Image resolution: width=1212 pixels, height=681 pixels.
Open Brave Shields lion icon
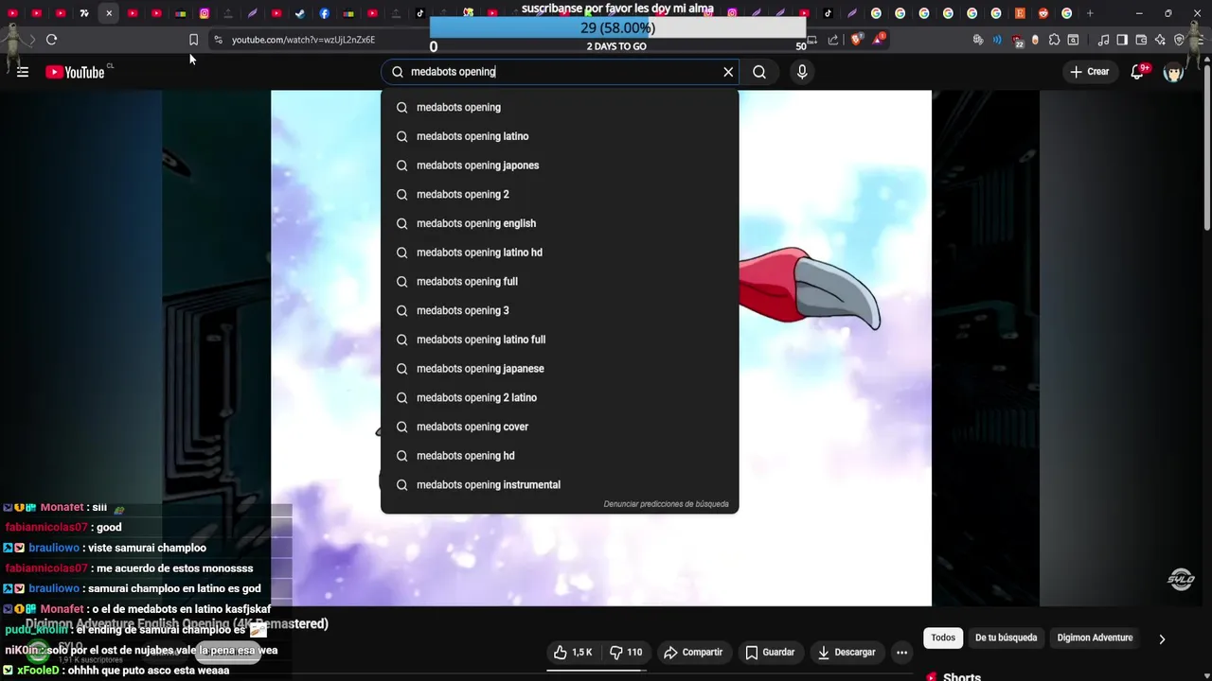(857, 40)
